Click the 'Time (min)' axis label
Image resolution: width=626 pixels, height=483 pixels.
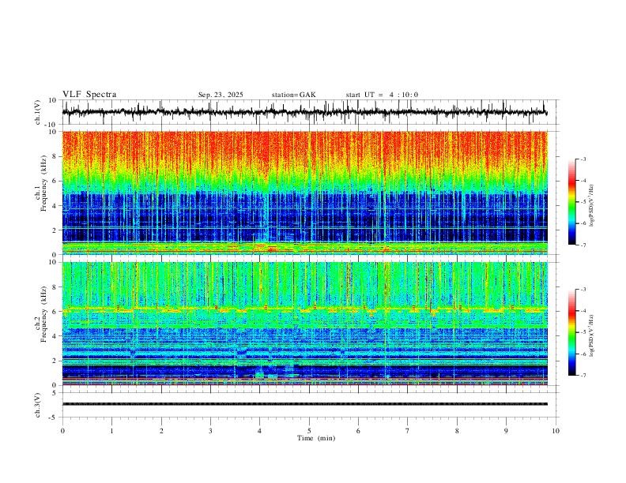[x=316, y=438]
